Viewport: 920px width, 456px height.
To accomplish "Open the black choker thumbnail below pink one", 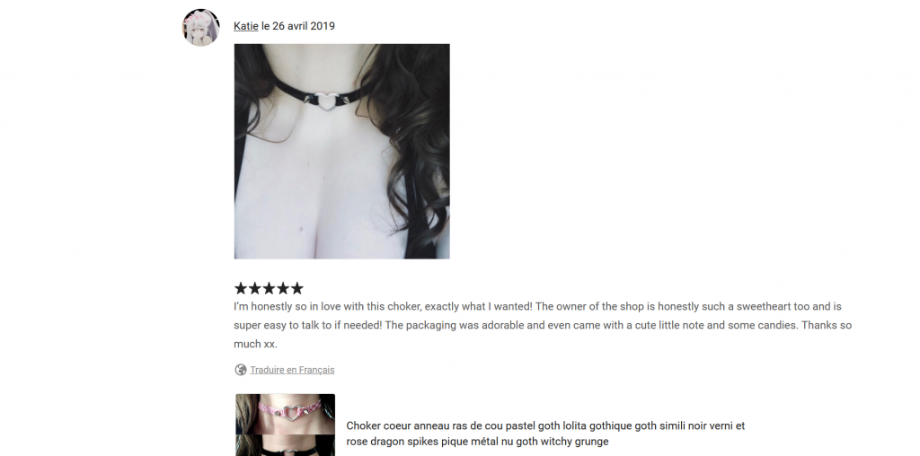I will point(285,445).
